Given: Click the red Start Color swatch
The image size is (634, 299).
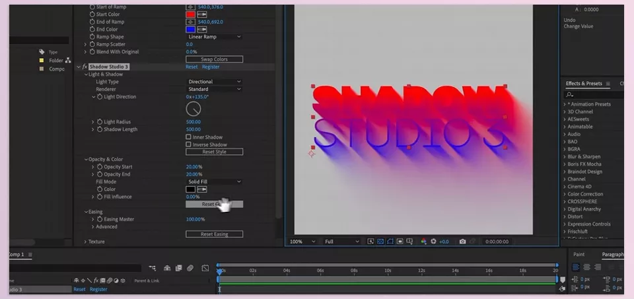Looking at the screenshot, I should (190, 15).
